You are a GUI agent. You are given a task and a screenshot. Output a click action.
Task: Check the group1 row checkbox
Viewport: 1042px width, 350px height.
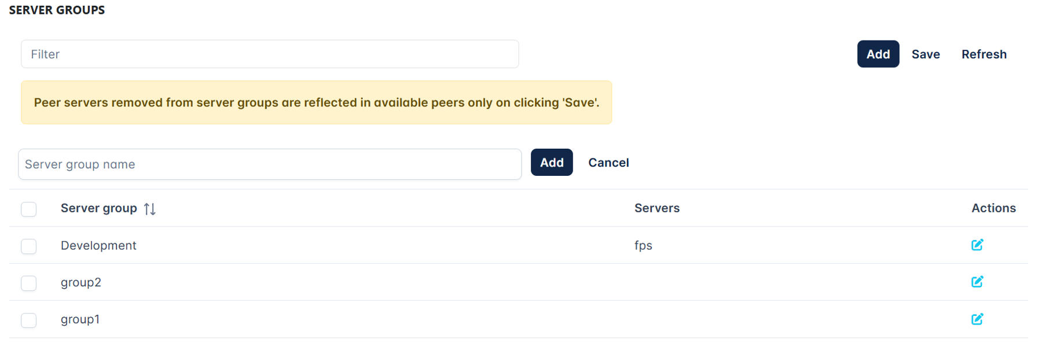[28, 320]
